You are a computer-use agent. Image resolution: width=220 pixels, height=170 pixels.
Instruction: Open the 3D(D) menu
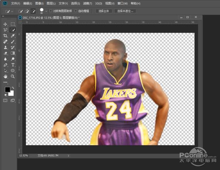pyautogui.click(x=99, y=3)
